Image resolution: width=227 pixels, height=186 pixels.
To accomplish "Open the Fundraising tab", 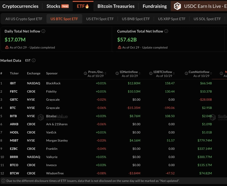I will click(x=155, y=6).
